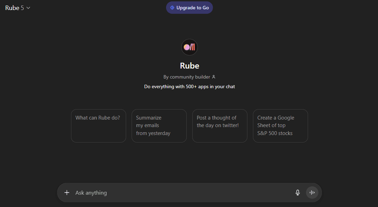
Task: Open the 'What can Rube do?' prompt card
Action: [x=98, y=126]
